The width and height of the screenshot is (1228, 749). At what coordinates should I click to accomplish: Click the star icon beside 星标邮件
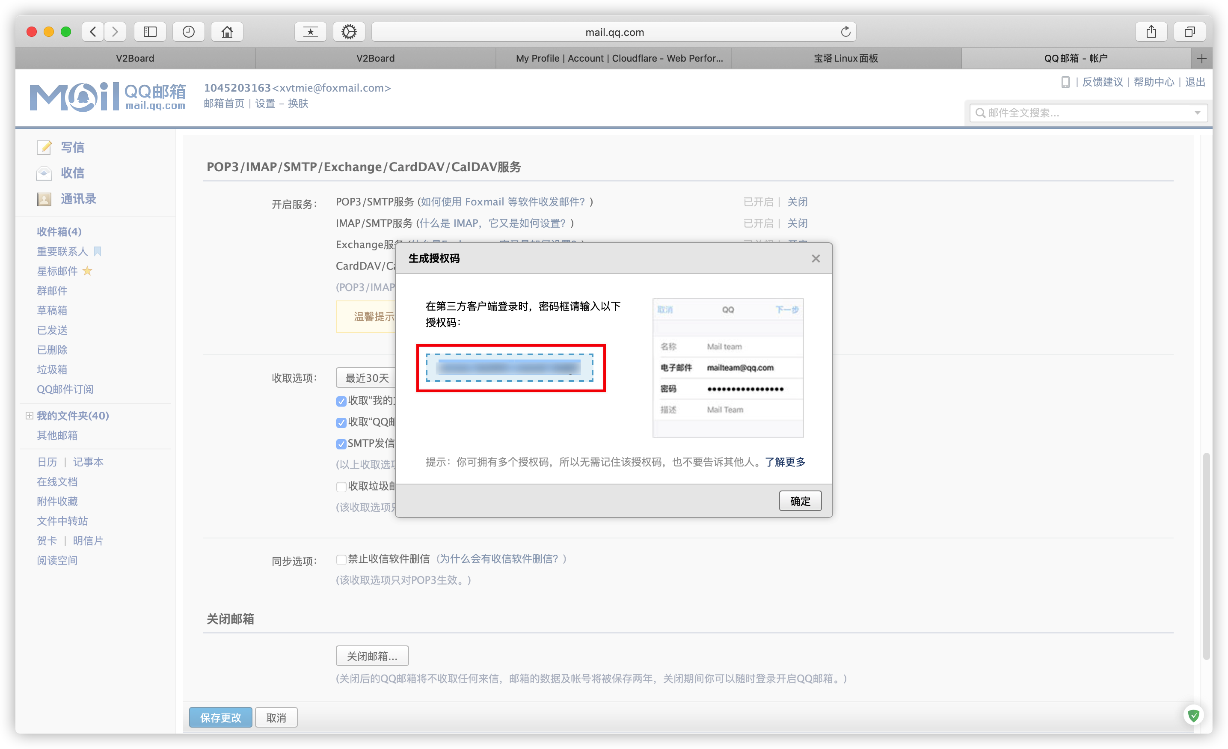(x=87, y=271)
